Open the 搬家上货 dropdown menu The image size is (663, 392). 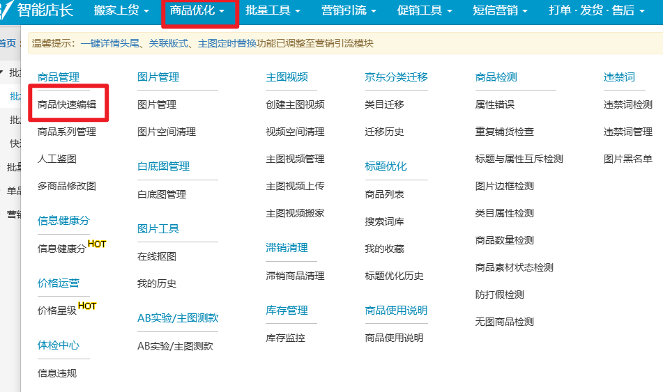[x=121, y=11]
